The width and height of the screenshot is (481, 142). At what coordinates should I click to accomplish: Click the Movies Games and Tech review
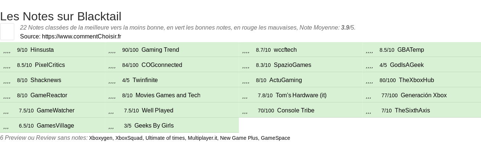pyautogui.click(x=168, y=95)
